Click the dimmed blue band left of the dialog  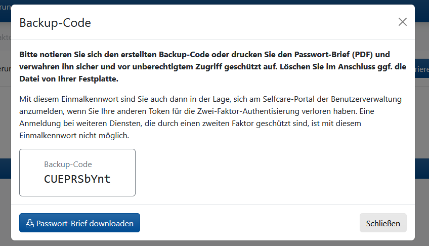(x=5, y=168)
